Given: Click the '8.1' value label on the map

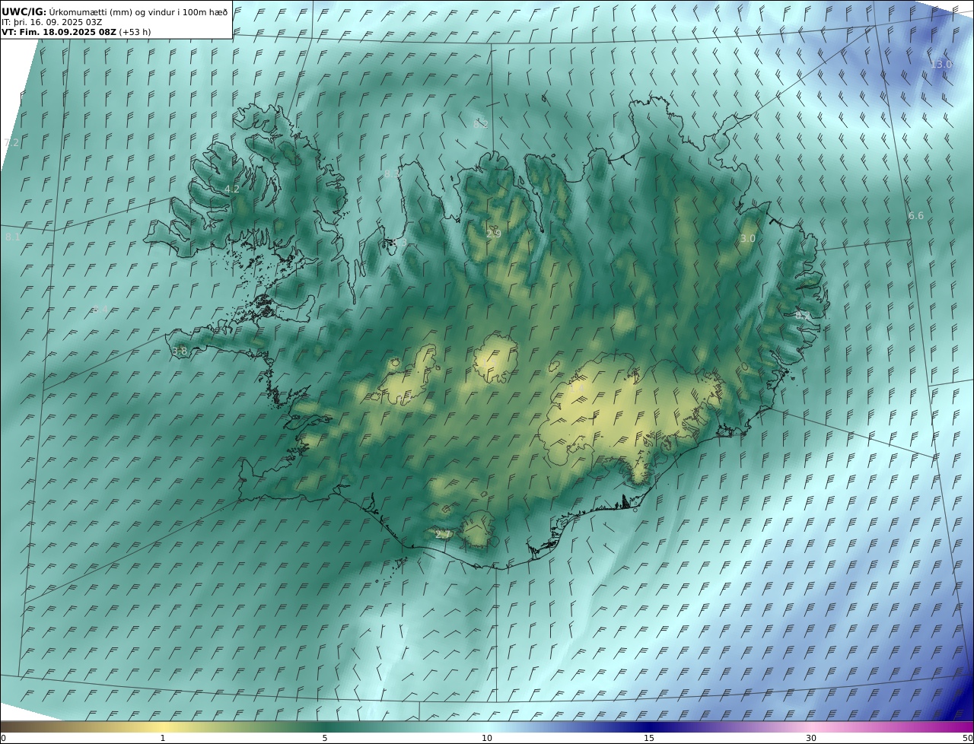Looking at the screenshot, I should coord(13,237).
